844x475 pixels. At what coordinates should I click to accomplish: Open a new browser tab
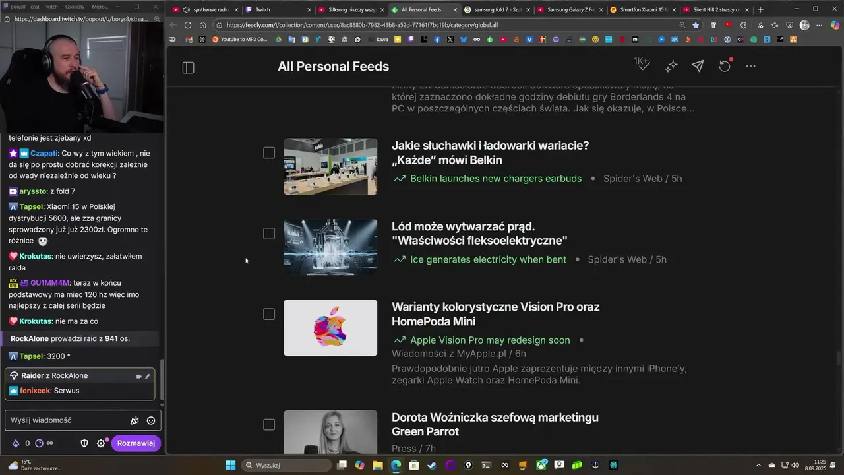click(760, 9)
